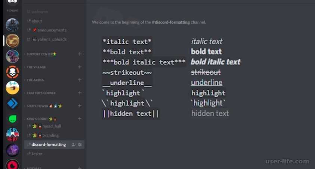Open the red circle server icon
This screenshot has width=315, height=169.
(12, 165)
